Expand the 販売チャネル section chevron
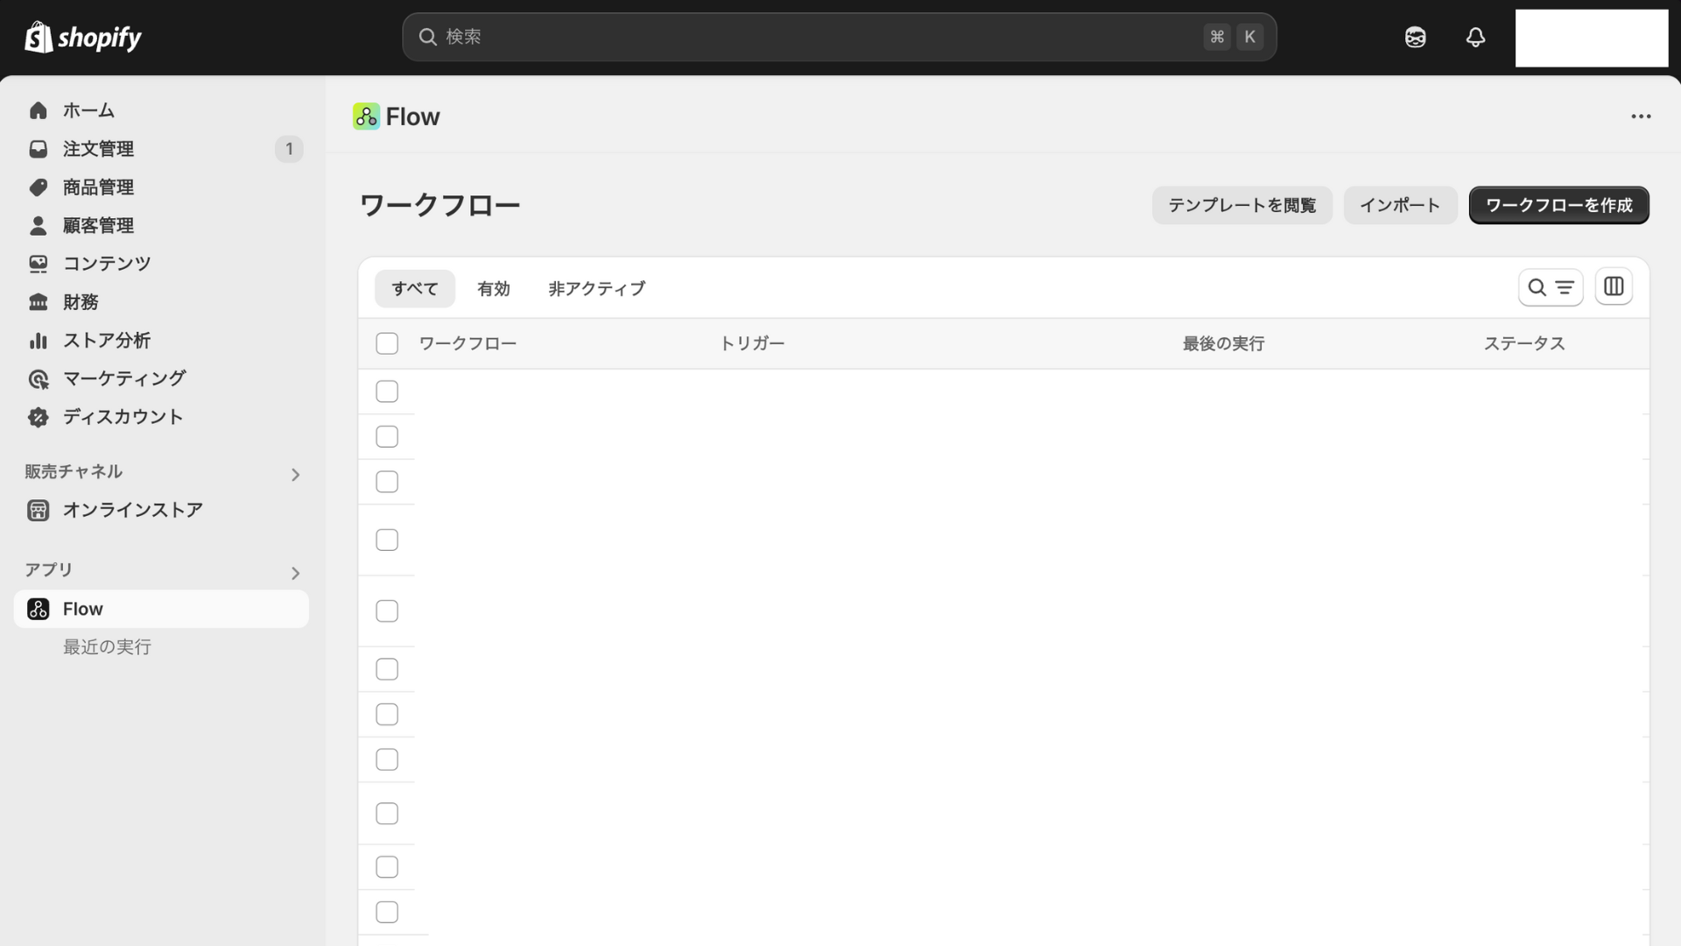Image resolution: width=1681 pixels, height=946 pixels. pyautogui.click(x=295, y=475)
